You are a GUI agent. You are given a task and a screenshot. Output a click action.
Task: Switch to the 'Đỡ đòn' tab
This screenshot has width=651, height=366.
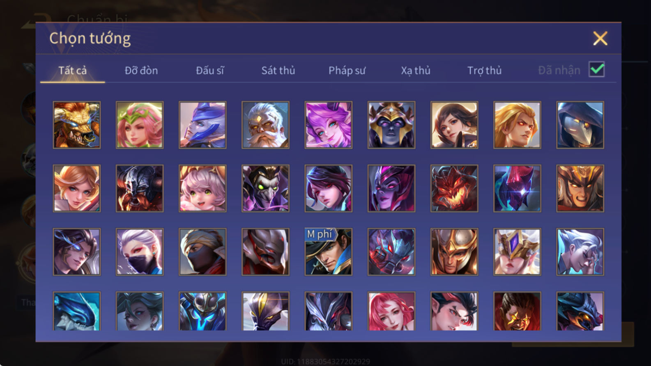pyautogui.click(x=141, y=71)
